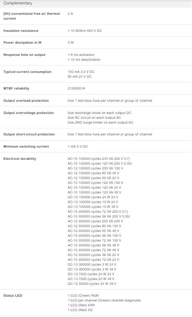
Task: Click the Status LED label
Action: [13, 296]
